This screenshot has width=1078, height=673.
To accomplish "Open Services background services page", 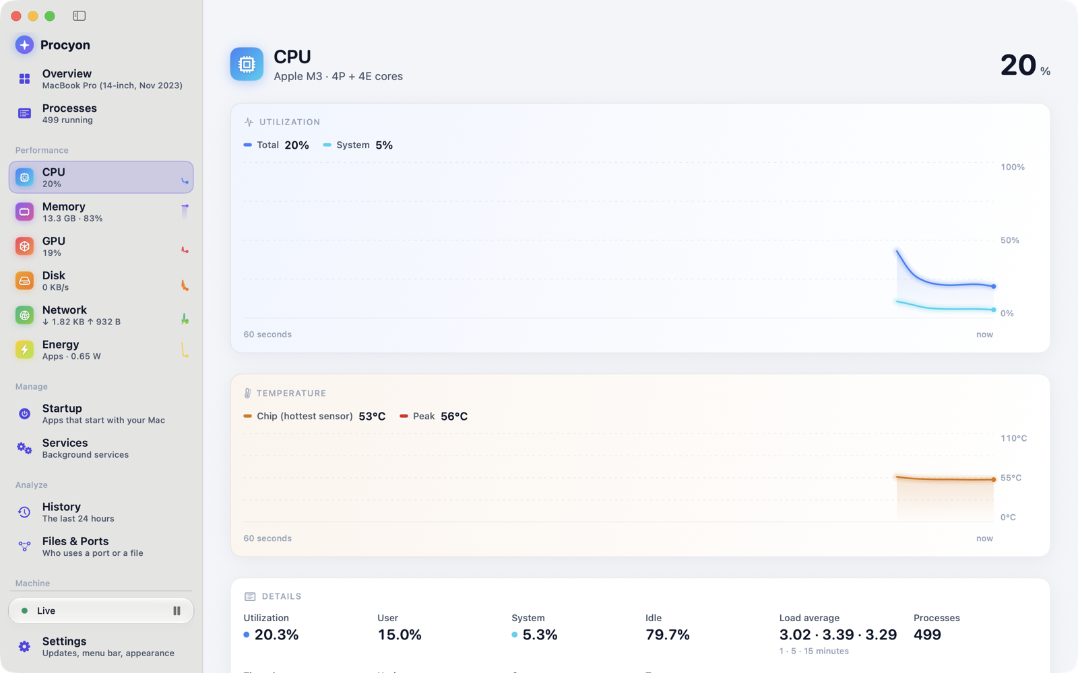I will click(101, 448).
